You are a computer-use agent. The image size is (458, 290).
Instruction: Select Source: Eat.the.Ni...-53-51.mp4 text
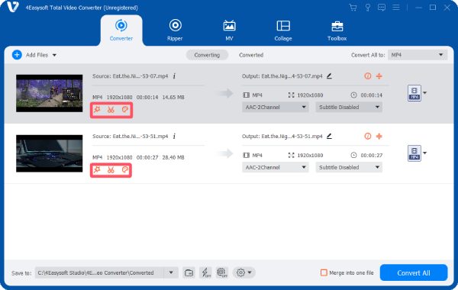131,137
